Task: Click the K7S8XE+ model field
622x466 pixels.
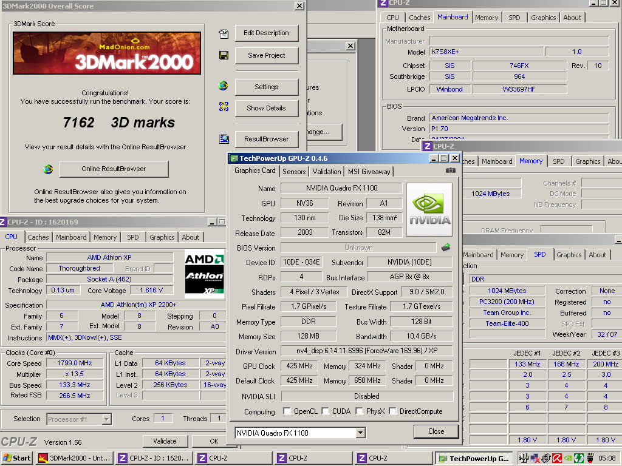Action: (487, 52)
